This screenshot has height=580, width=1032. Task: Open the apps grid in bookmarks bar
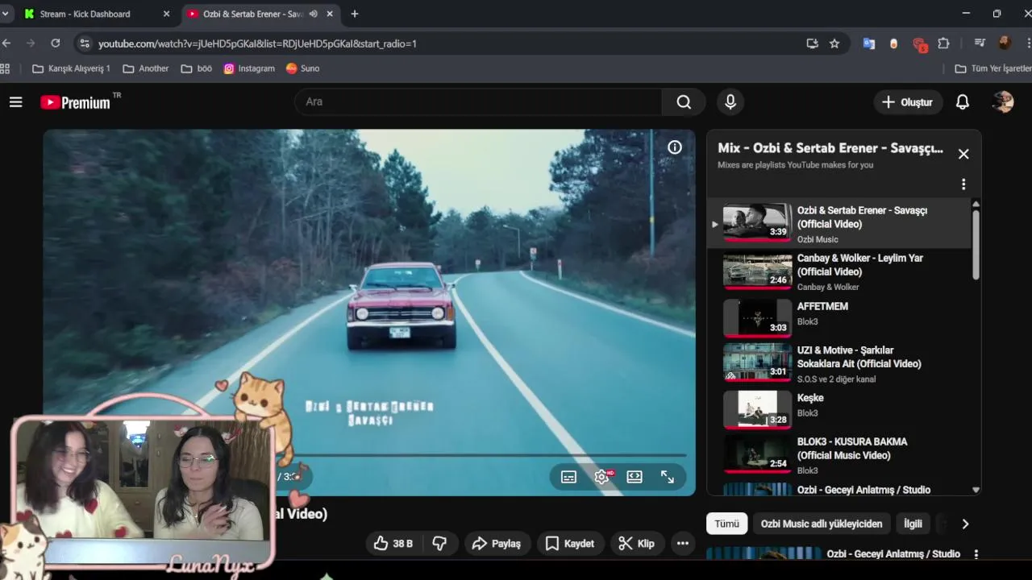(x=5, y=68)
